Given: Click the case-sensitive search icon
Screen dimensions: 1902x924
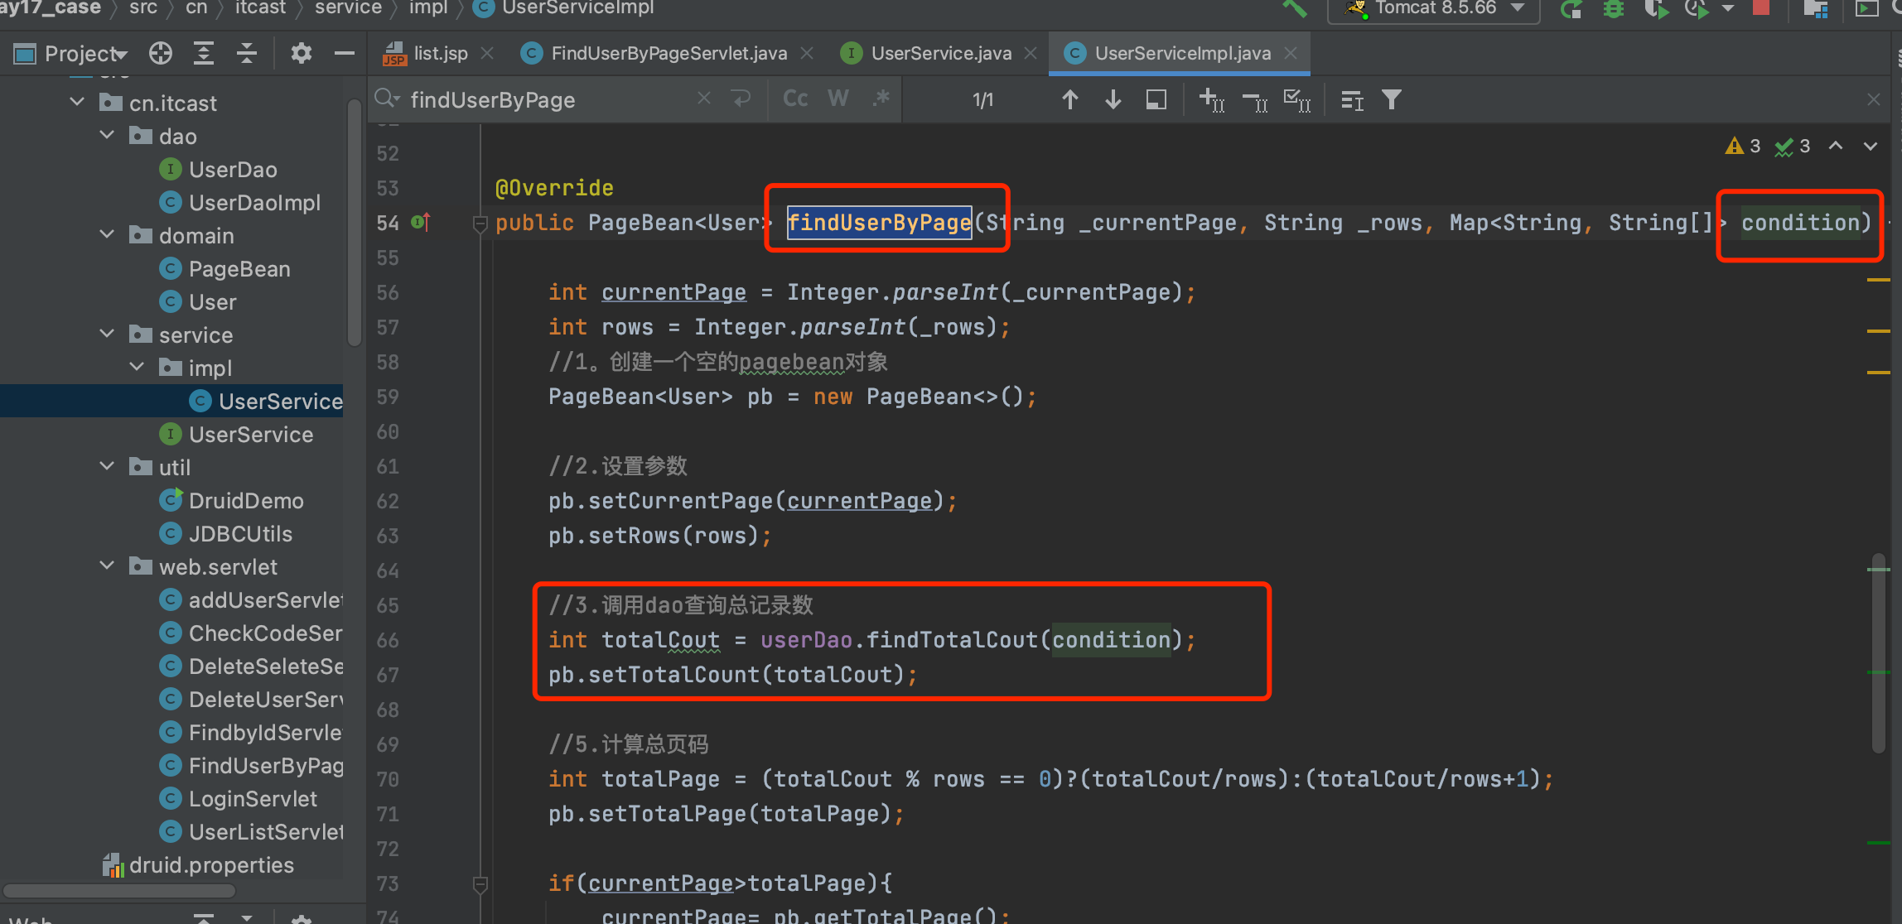Looking at the screenshot, I should (794, 101).
